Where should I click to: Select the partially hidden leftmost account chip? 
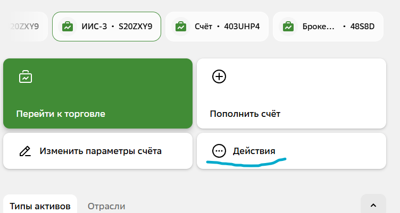pos(24,26)
